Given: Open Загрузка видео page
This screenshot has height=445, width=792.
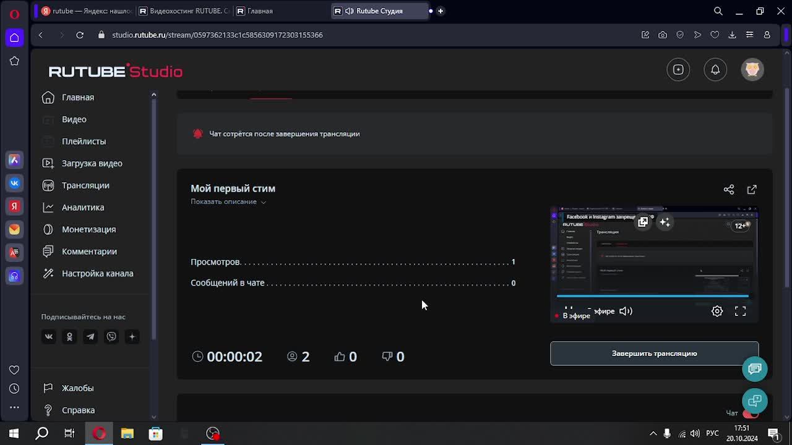Looking at the screenshot, I should tap(82, 163).
